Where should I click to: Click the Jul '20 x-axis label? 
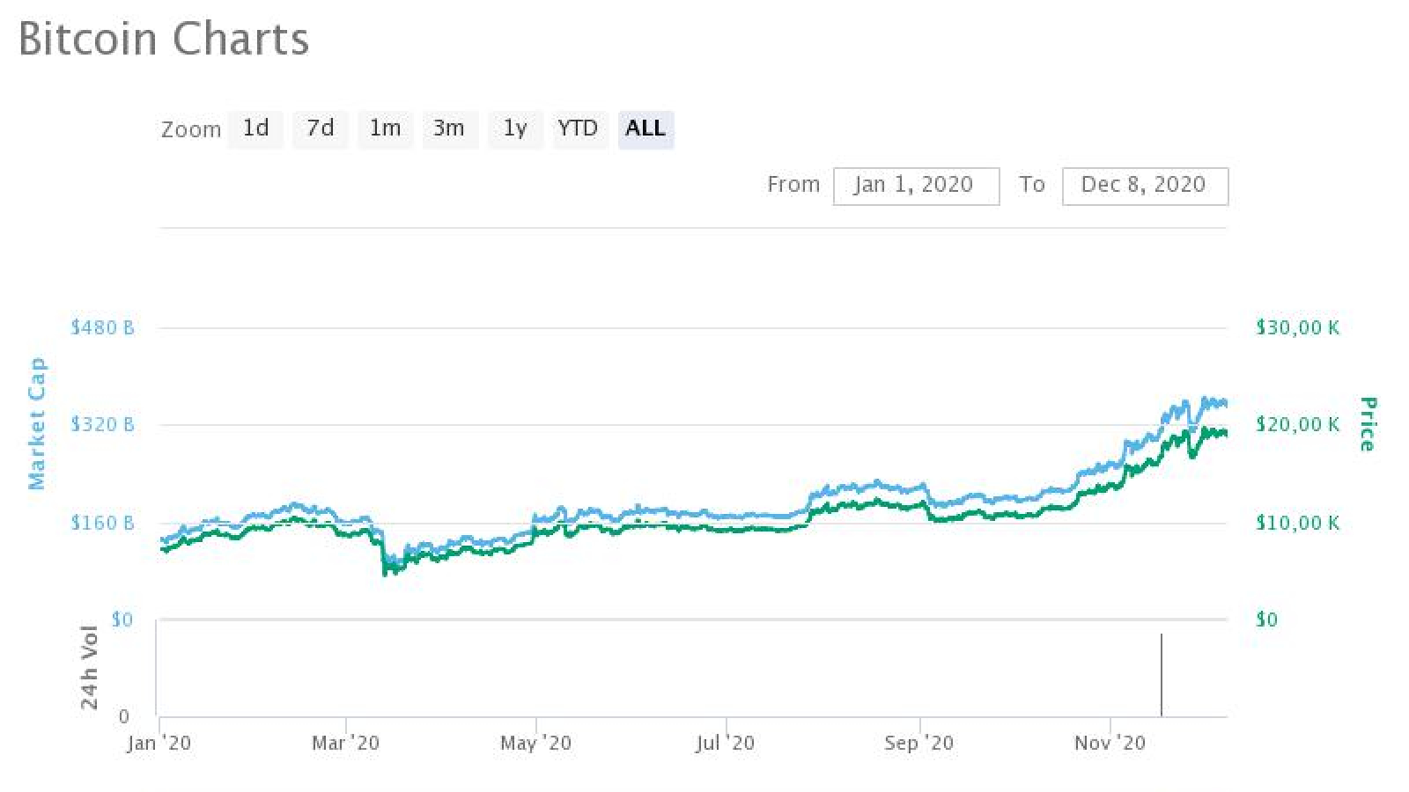(x=726, y=744)
